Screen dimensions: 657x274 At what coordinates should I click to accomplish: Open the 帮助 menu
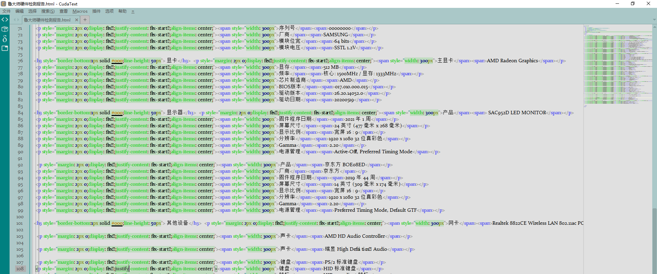pyautogui.click(x=123, y=11)
